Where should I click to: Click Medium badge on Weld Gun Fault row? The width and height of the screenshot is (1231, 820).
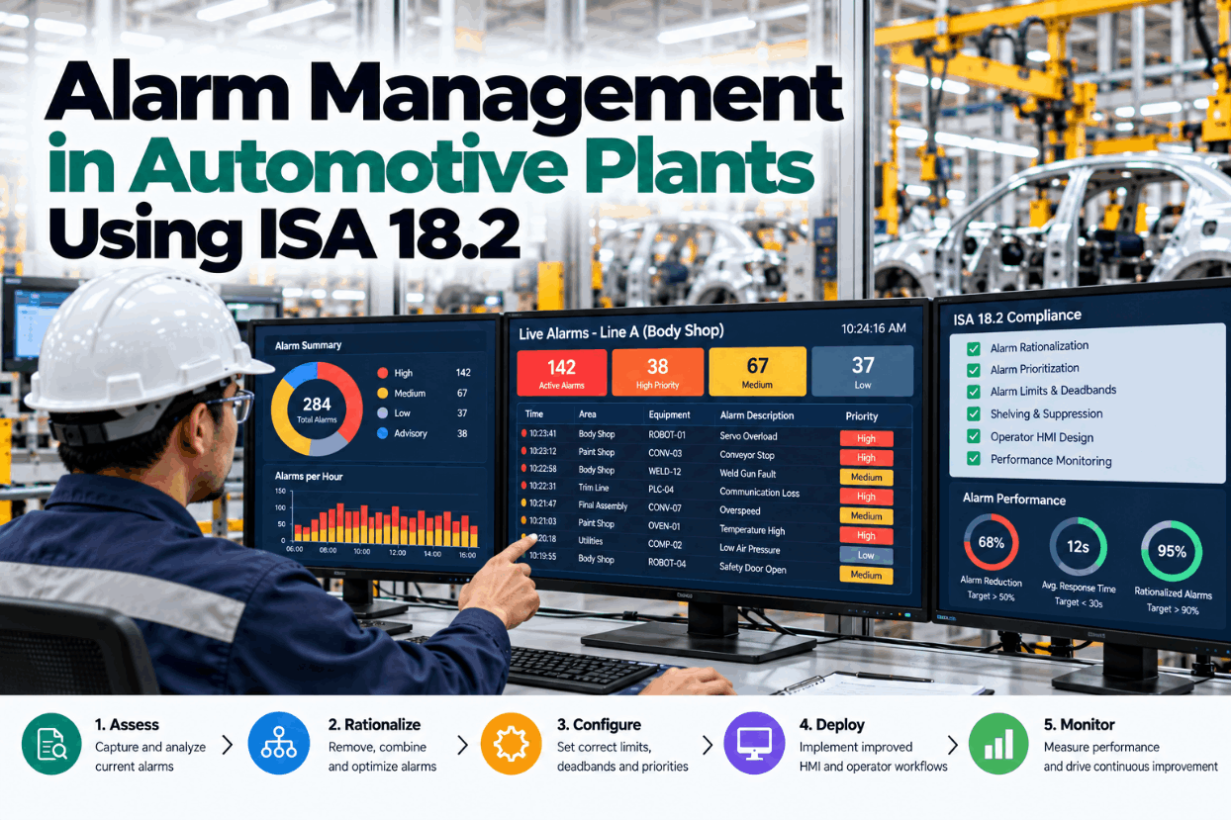[867, 477]
